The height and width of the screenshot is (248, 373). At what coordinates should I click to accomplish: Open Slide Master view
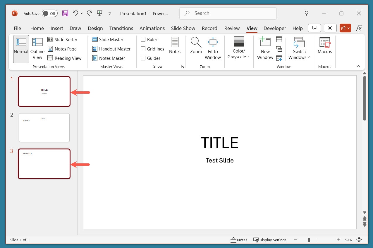(107, 39)
